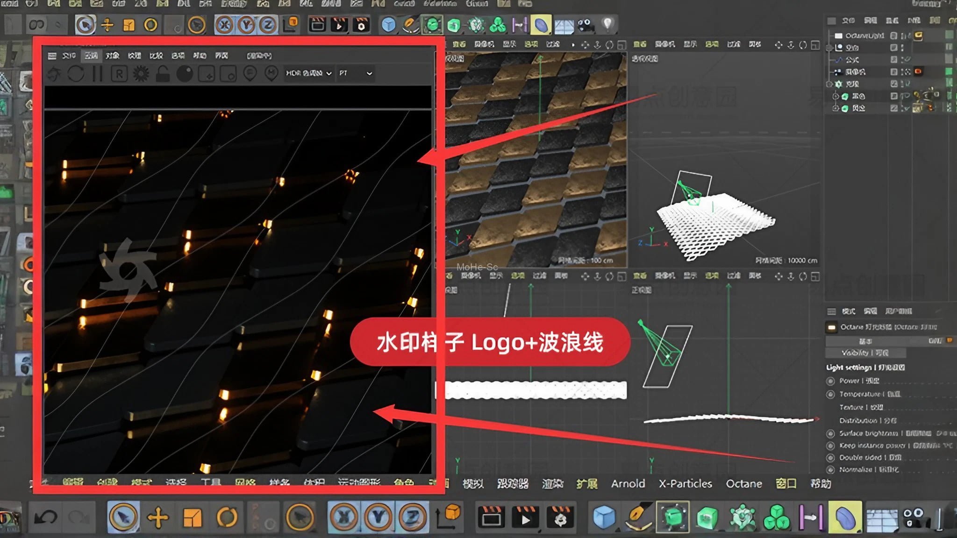Open the Octane menu in the menu bar

click(744, 484)
